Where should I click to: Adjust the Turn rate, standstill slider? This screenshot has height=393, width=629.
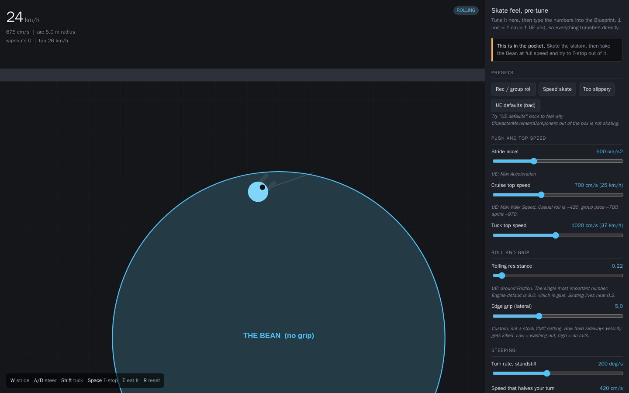click(557, 373)
